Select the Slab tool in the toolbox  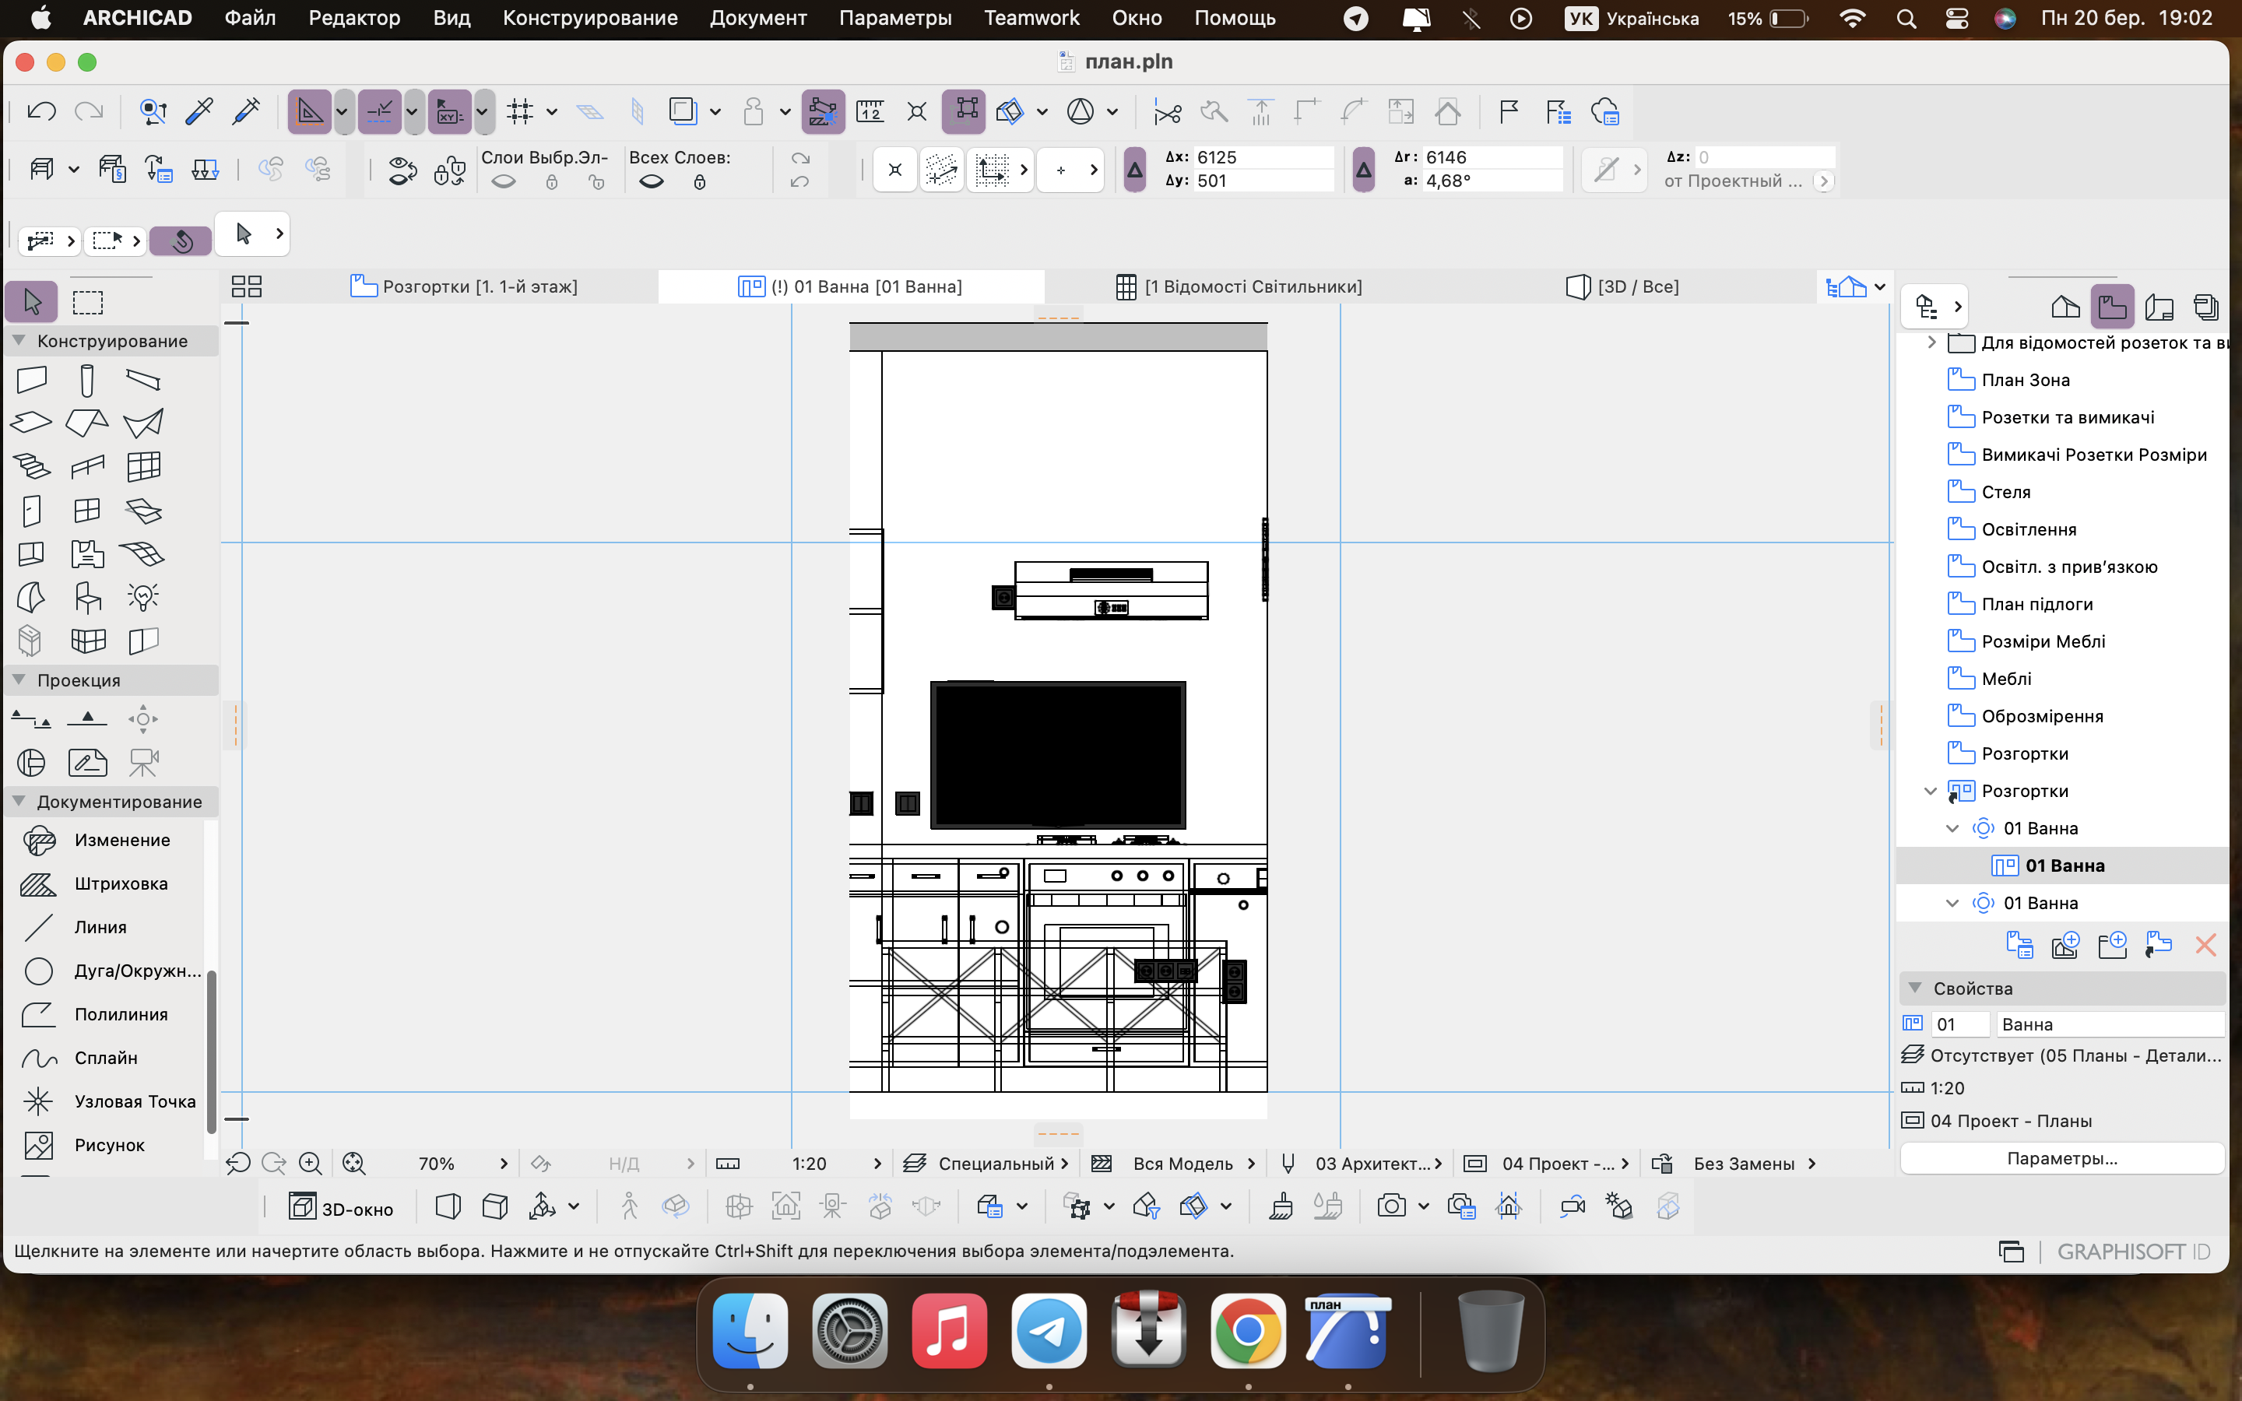click(31, 423)
